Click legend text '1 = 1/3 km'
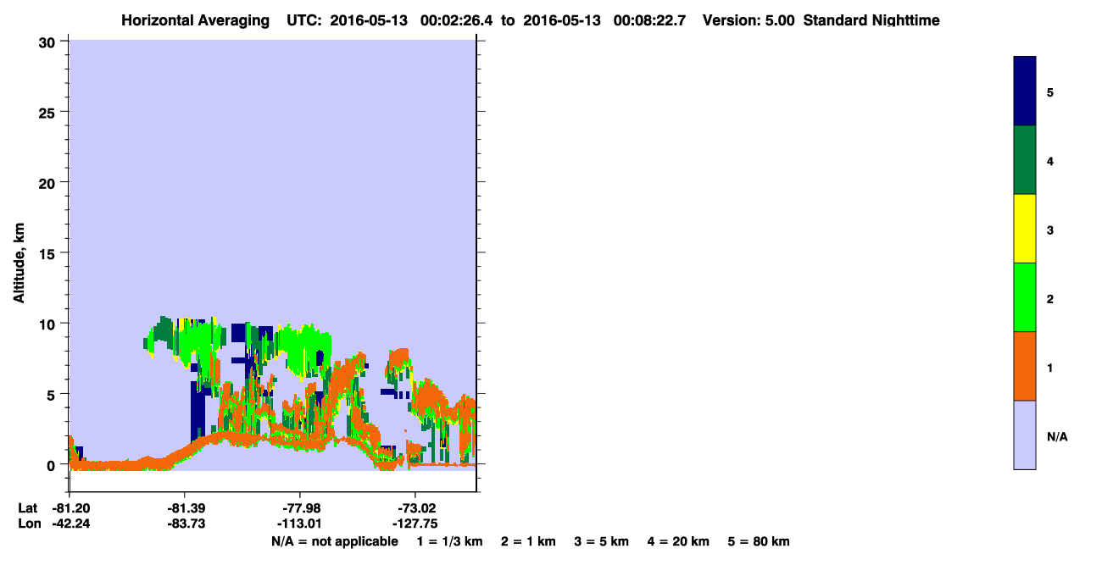 (450, 541)
